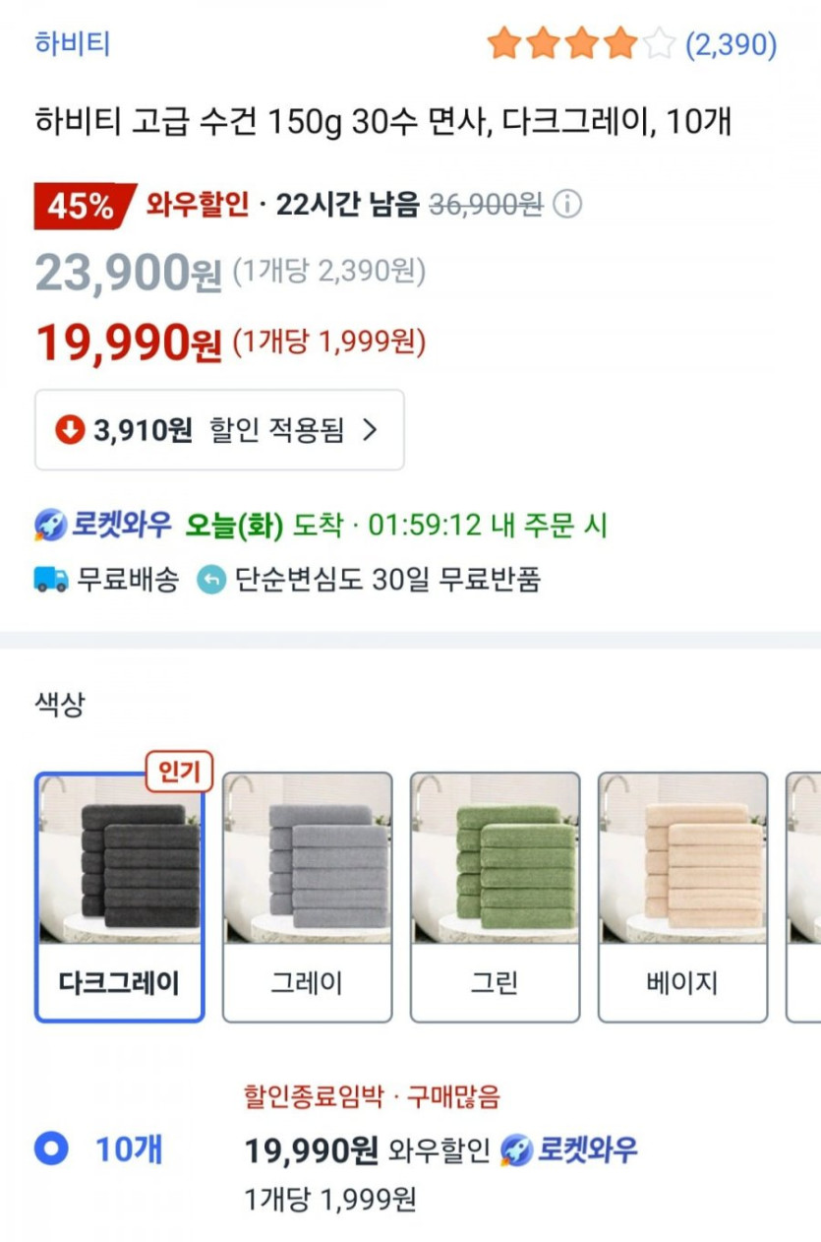Pick the 그린 towel color option
This screenshot has width=821, height=1242.
(x=495, y=897)
